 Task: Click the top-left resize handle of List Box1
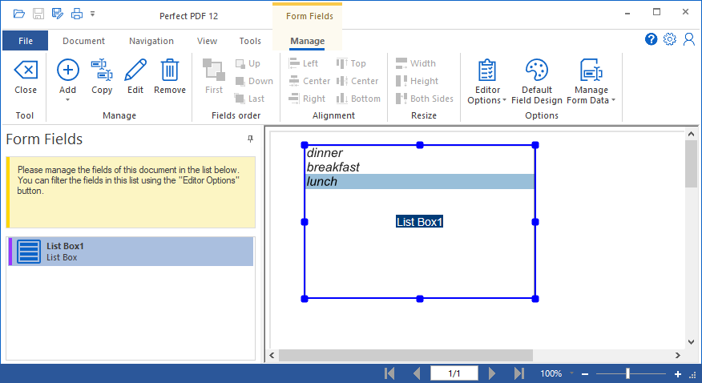[305, 145]
